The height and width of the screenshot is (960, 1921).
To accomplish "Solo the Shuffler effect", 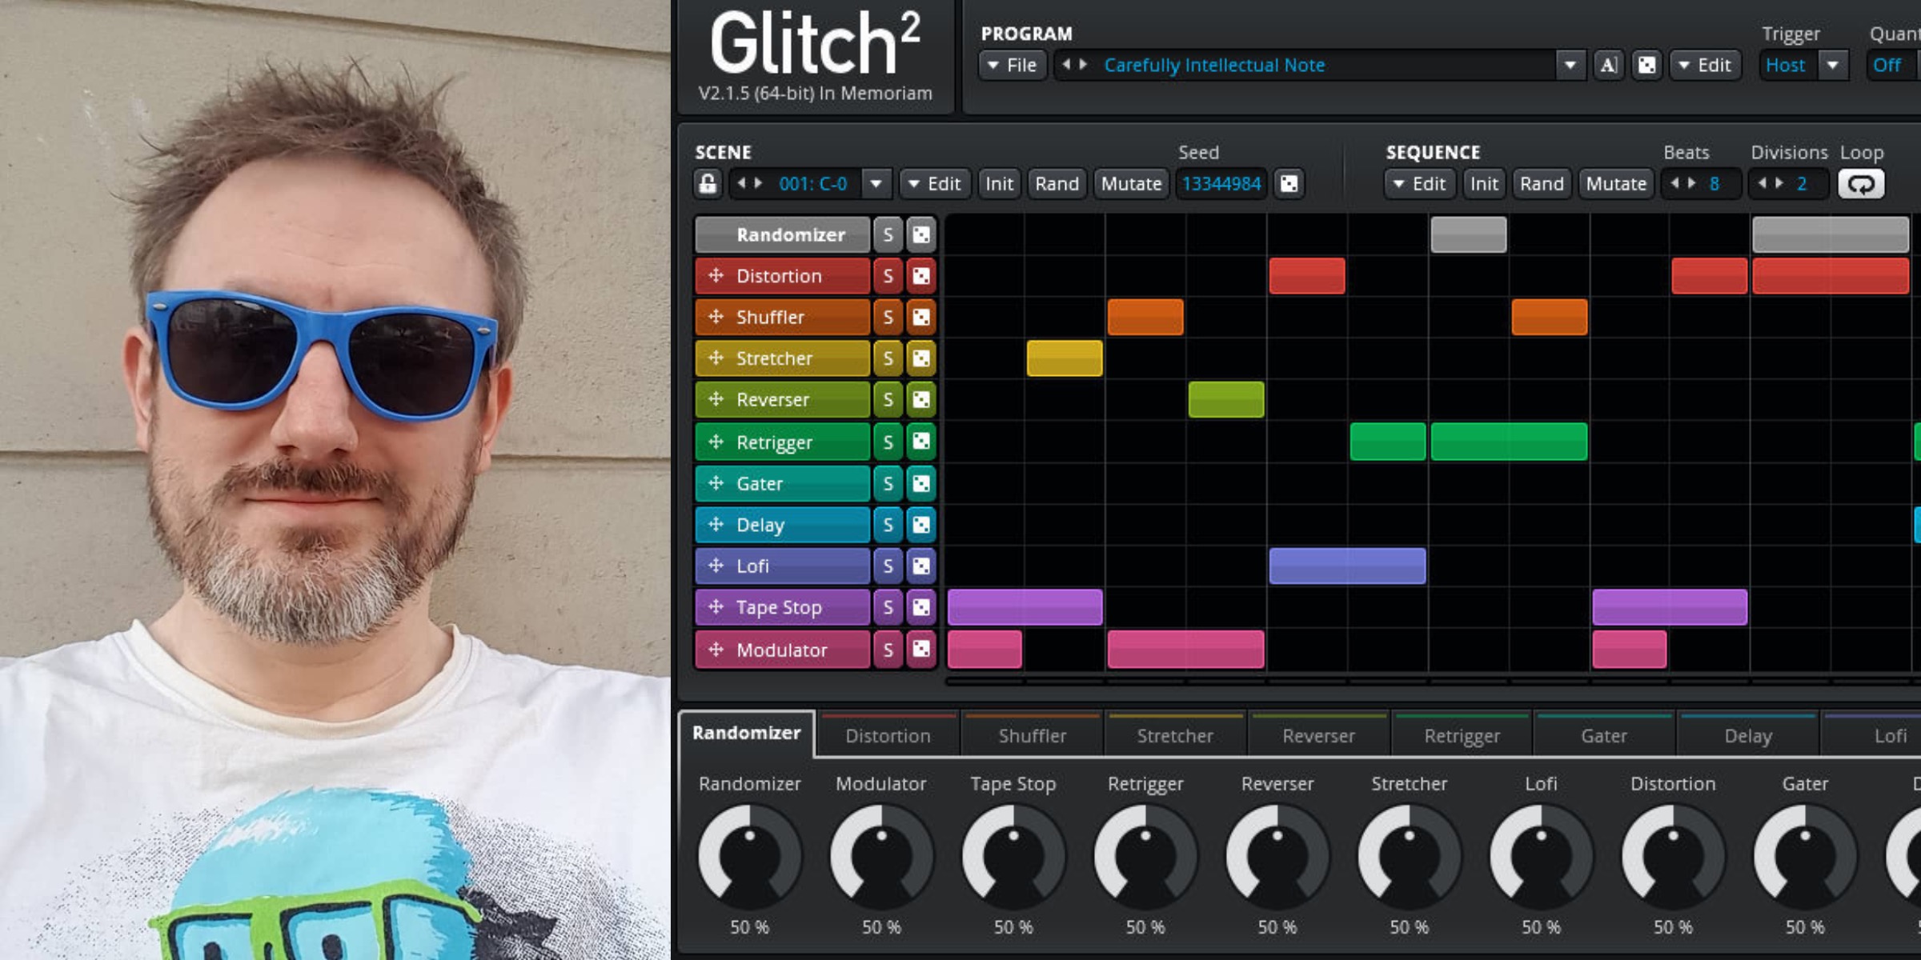I will click(888, 318).
